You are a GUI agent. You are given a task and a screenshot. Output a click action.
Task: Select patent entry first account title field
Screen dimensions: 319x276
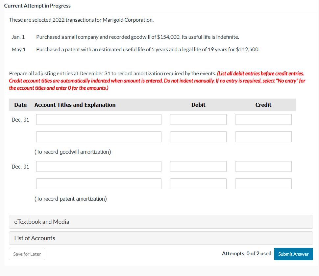99,167
